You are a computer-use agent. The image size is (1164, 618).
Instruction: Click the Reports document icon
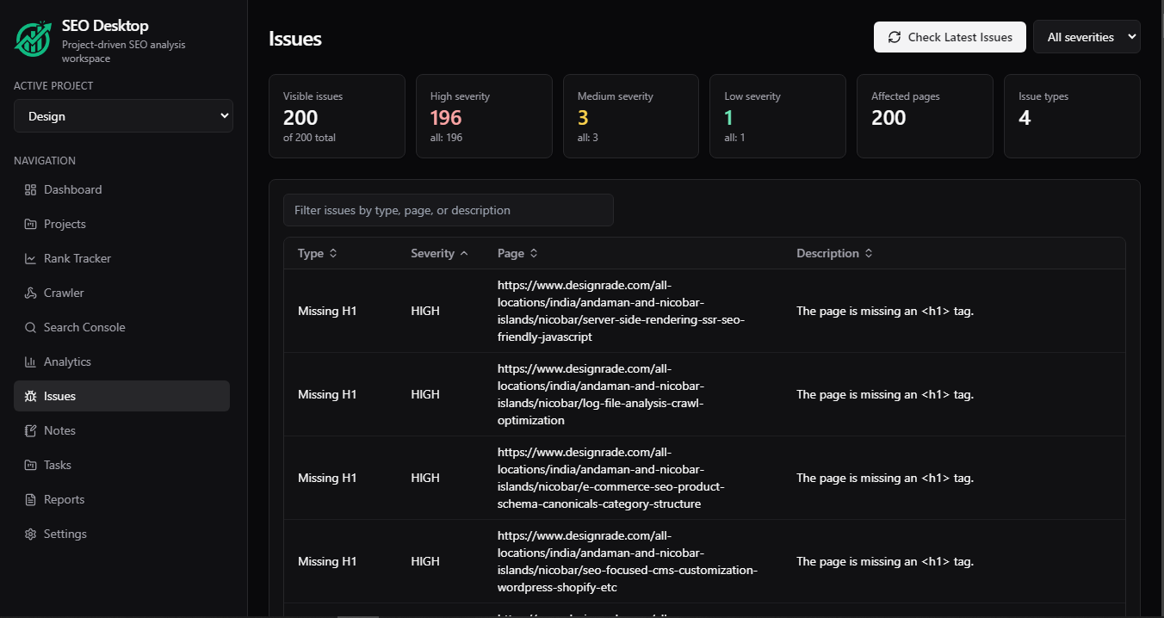[x=30, y=499]
